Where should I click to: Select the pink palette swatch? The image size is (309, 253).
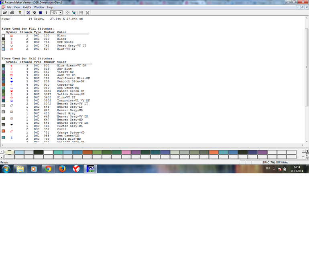[x=126, y=153]
